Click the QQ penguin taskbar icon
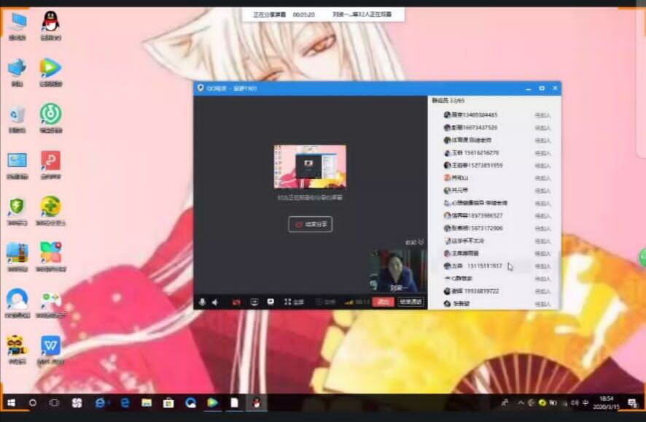Image resolution: width=646 pixels, height=422 pixels. pyautogui.click(x=256, y=403)
